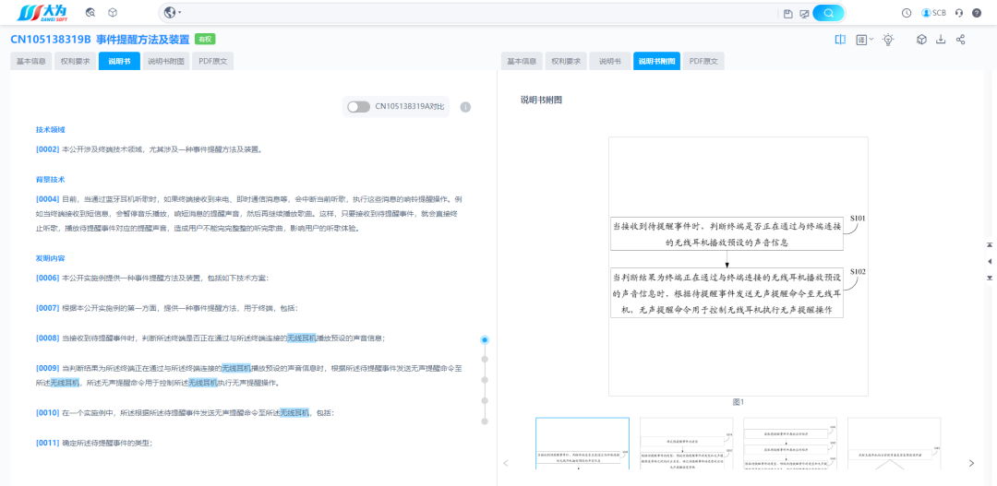Click the previous thumbnails left arrow
The width and height of the screenshot is (997, 486).
[x=506, y=463]
